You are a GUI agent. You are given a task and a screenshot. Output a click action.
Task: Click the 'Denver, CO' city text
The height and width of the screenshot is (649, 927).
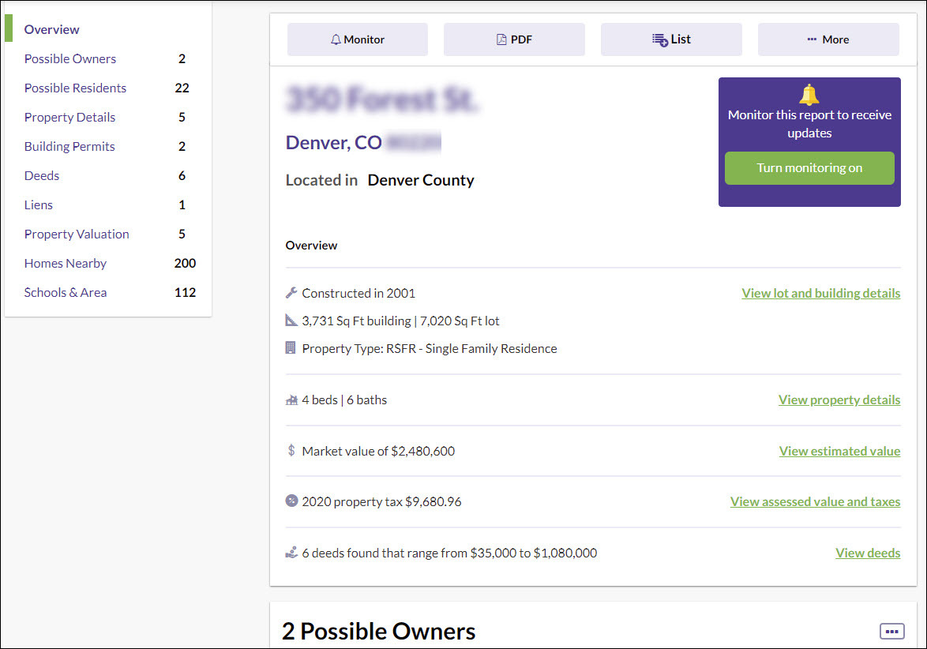coord(333,142)
